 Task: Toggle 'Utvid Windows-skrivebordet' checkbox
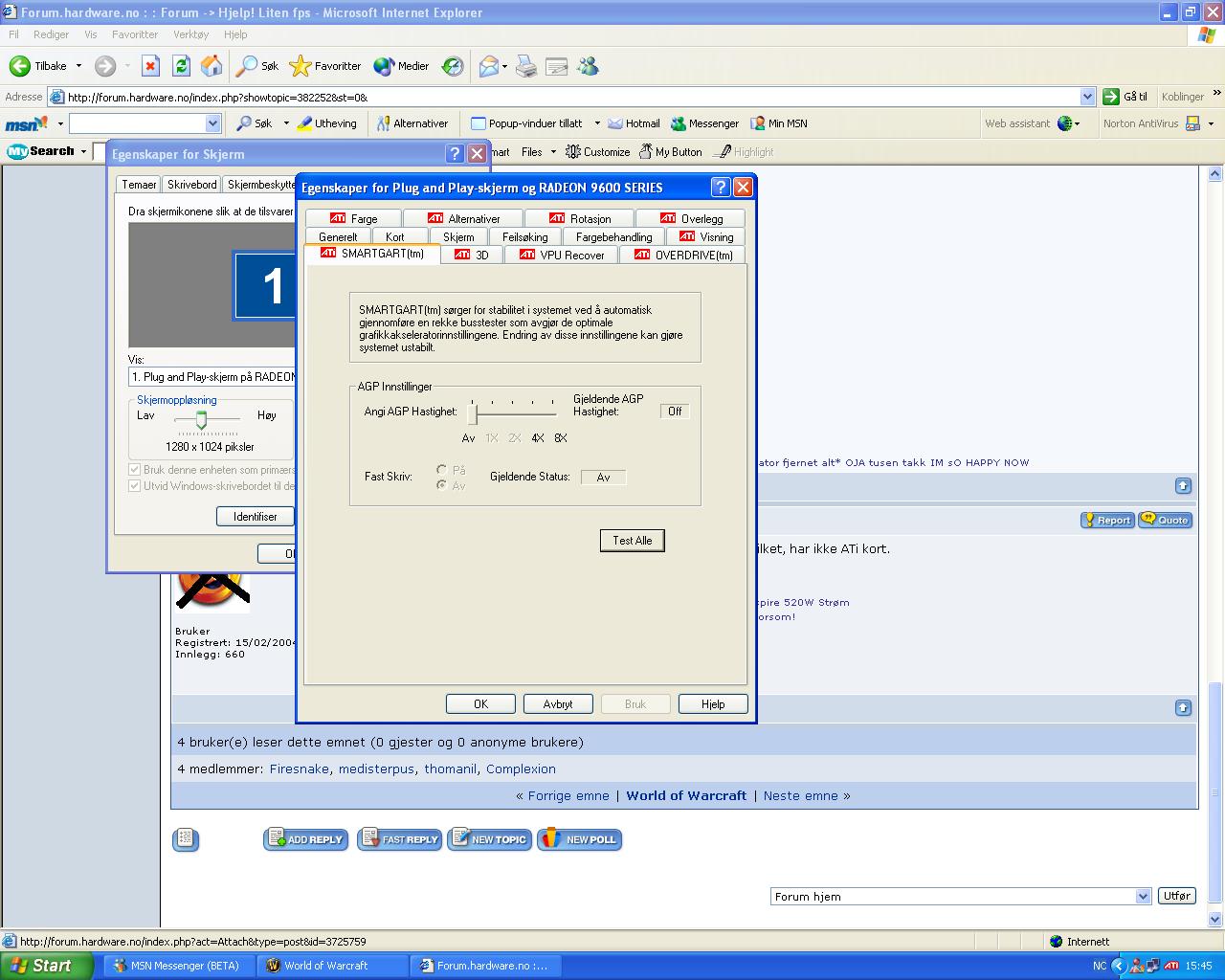(x=135, y=485)
